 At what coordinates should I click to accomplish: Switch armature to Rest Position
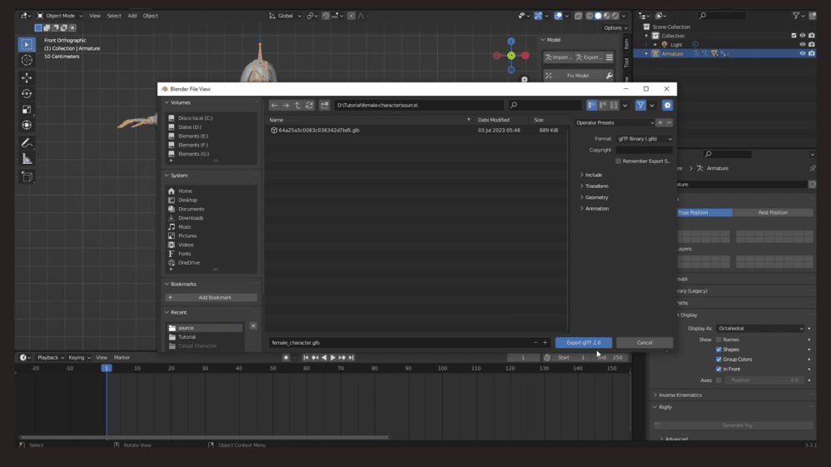(x=773, y=212)
